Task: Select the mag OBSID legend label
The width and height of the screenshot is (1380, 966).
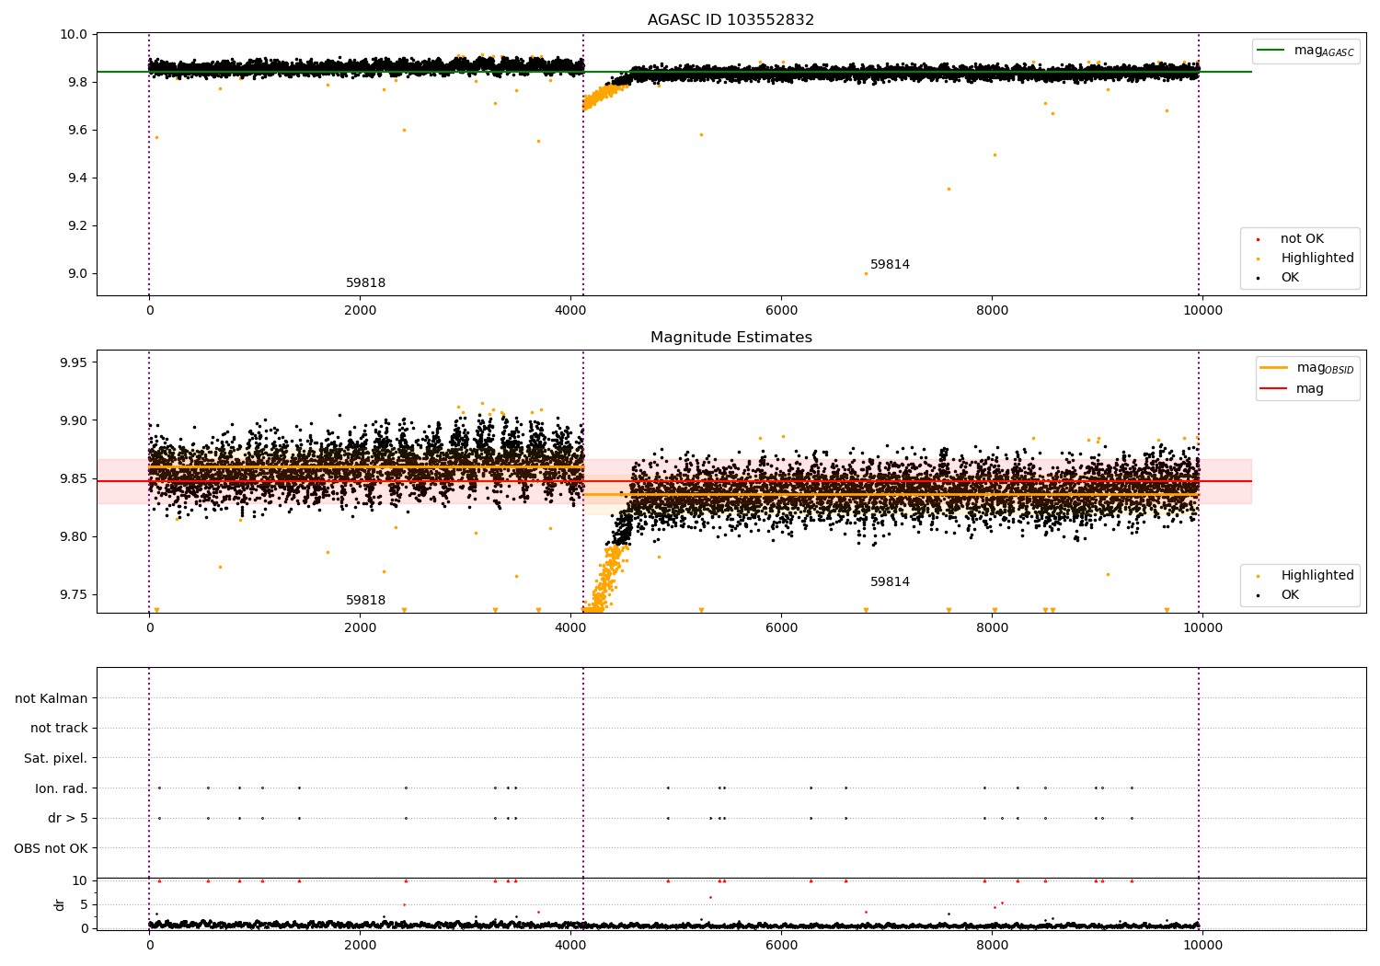Action: pyautogui.click(x=1326, y=368)
